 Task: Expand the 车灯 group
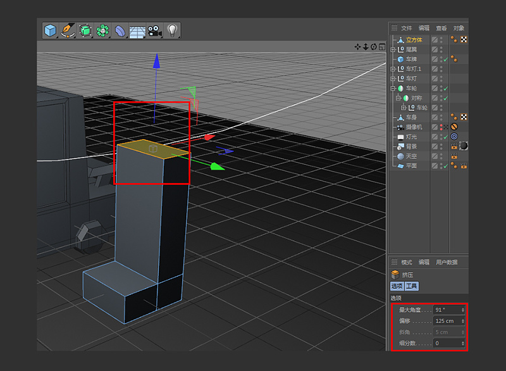click(393, 79)
